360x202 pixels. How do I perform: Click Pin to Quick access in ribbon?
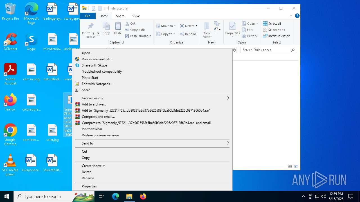pos(91,31)
